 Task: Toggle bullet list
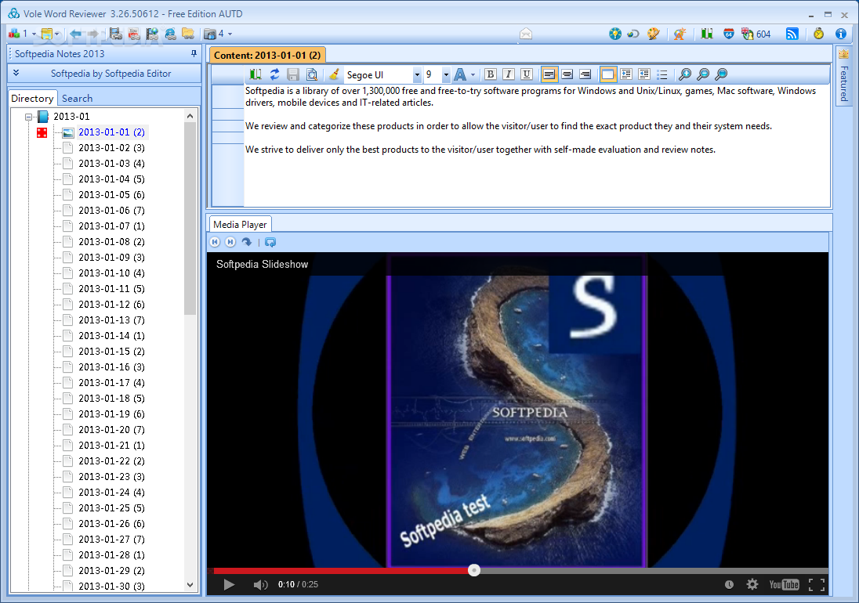[x=662, y=74]
